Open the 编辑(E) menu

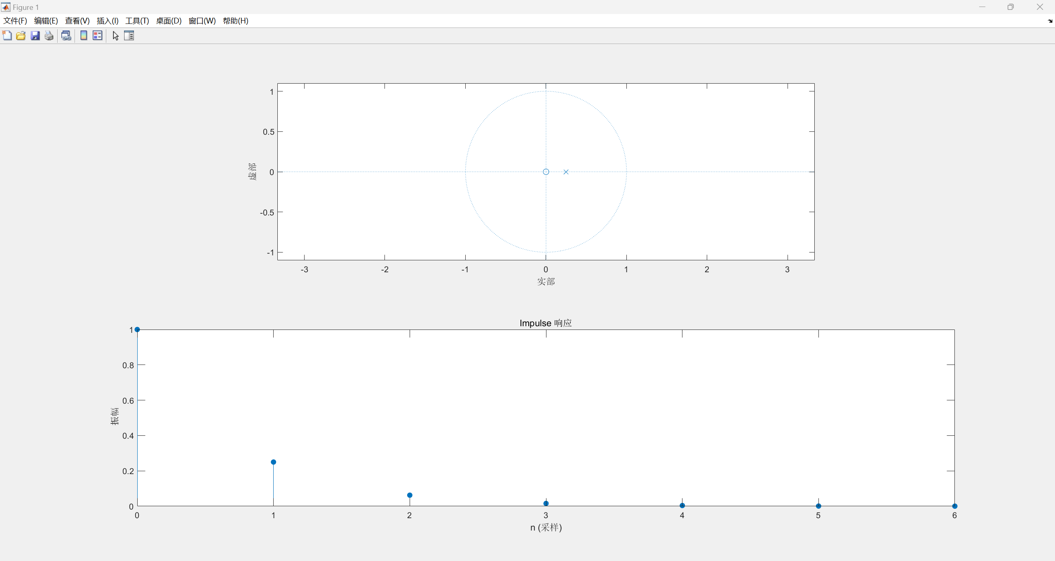(46, 21)
